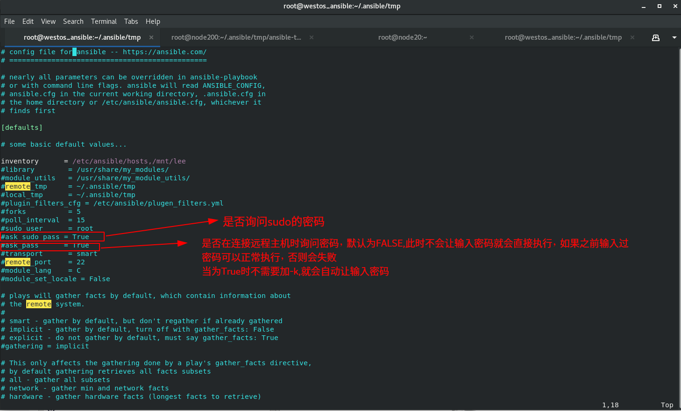Click the 'inventory' setting line

(x=93, y=161)
